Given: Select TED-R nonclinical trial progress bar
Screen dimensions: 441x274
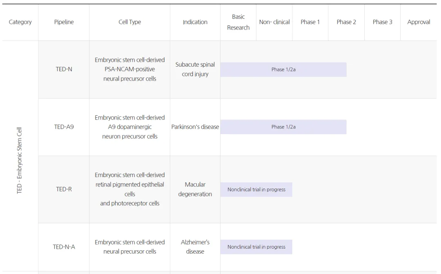Looking at the screenshot, I should point(256,189).
